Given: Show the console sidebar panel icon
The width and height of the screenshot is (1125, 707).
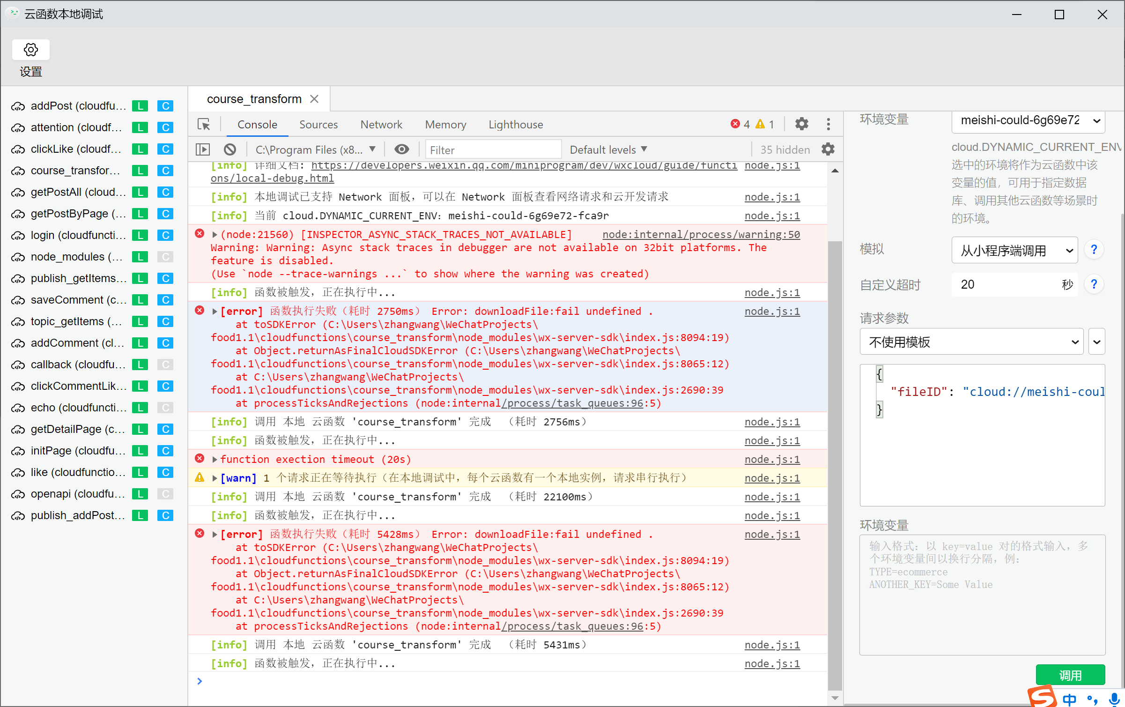Looking at the screenshot, I should tap(202, 149).
